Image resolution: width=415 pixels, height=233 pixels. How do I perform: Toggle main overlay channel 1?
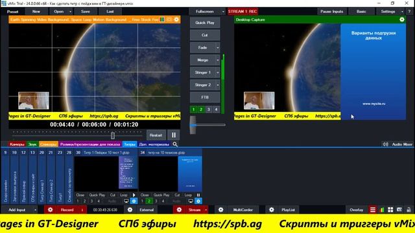click(193, 109)
